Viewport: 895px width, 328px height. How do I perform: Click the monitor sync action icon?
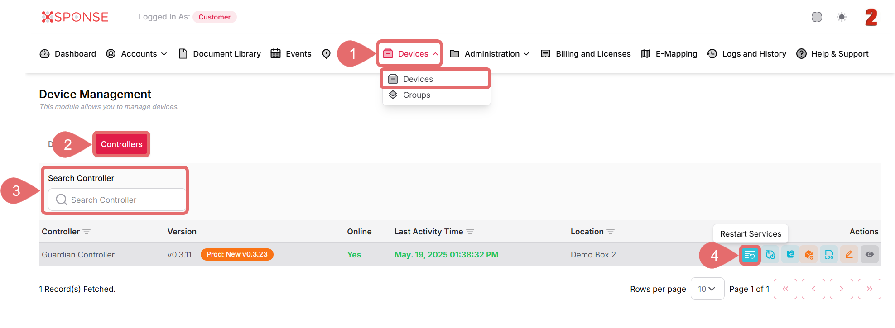790,255
